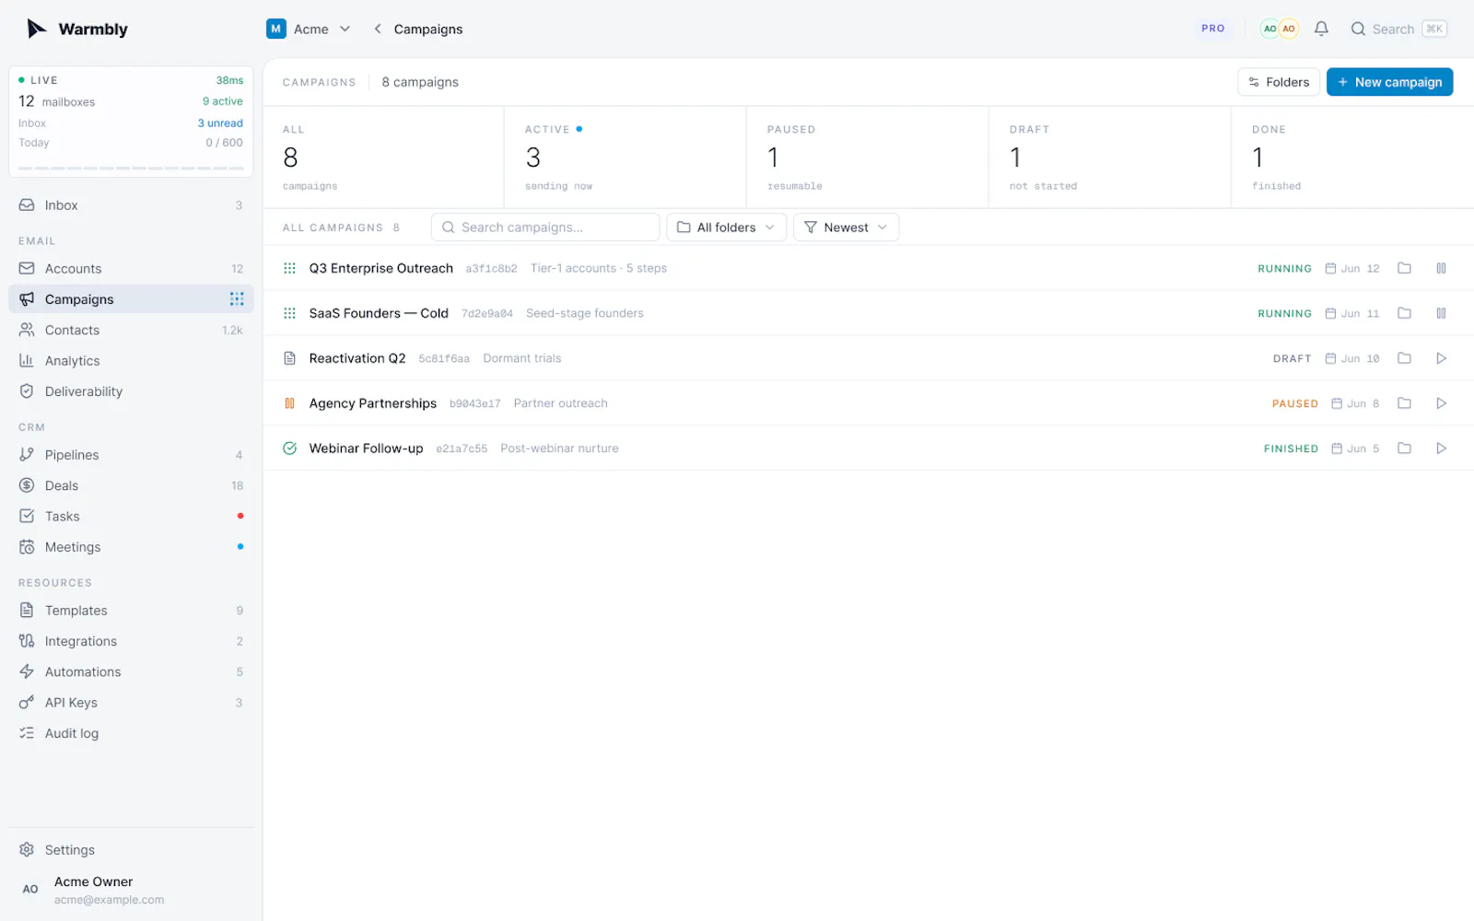Viewport: 1474px width, 921px height.
Task: Click the campaign ID a3f1c8b2
Action: (491, 269)
